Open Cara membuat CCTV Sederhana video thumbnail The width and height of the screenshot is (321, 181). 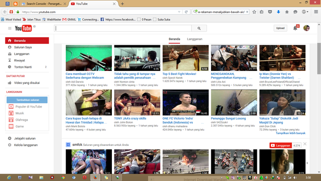point(89,58)
